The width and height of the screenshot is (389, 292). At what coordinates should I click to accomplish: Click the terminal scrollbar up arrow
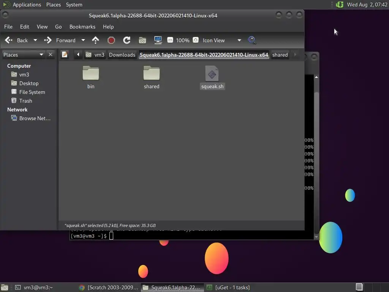coord(316,77)
